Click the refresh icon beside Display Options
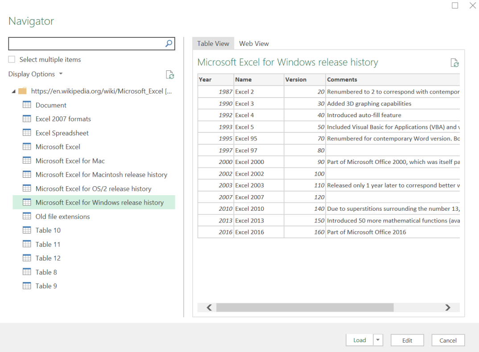This screenshot has width=479, height=352. [x=170, y=74]
